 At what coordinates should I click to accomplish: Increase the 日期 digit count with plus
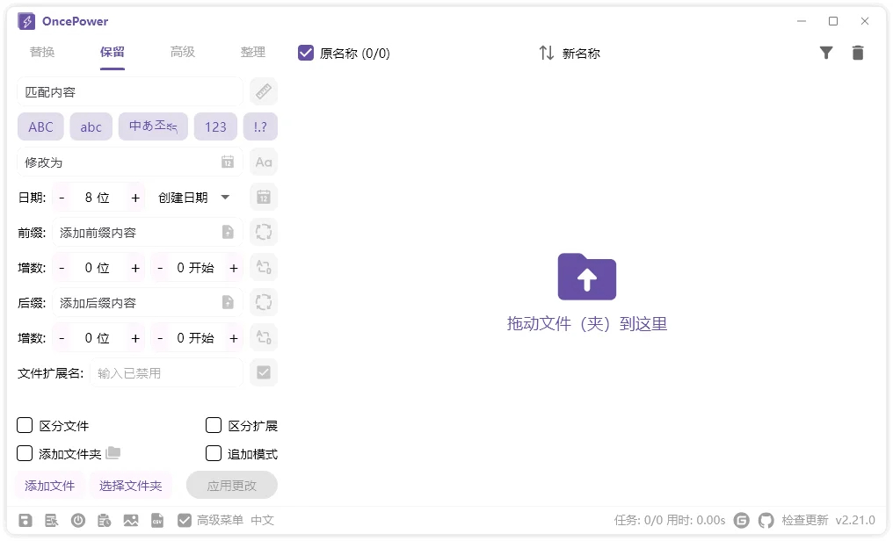tap(135, 198)
